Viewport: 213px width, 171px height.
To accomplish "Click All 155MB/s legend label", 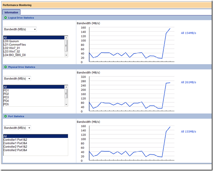I will (x=189, y=131).
